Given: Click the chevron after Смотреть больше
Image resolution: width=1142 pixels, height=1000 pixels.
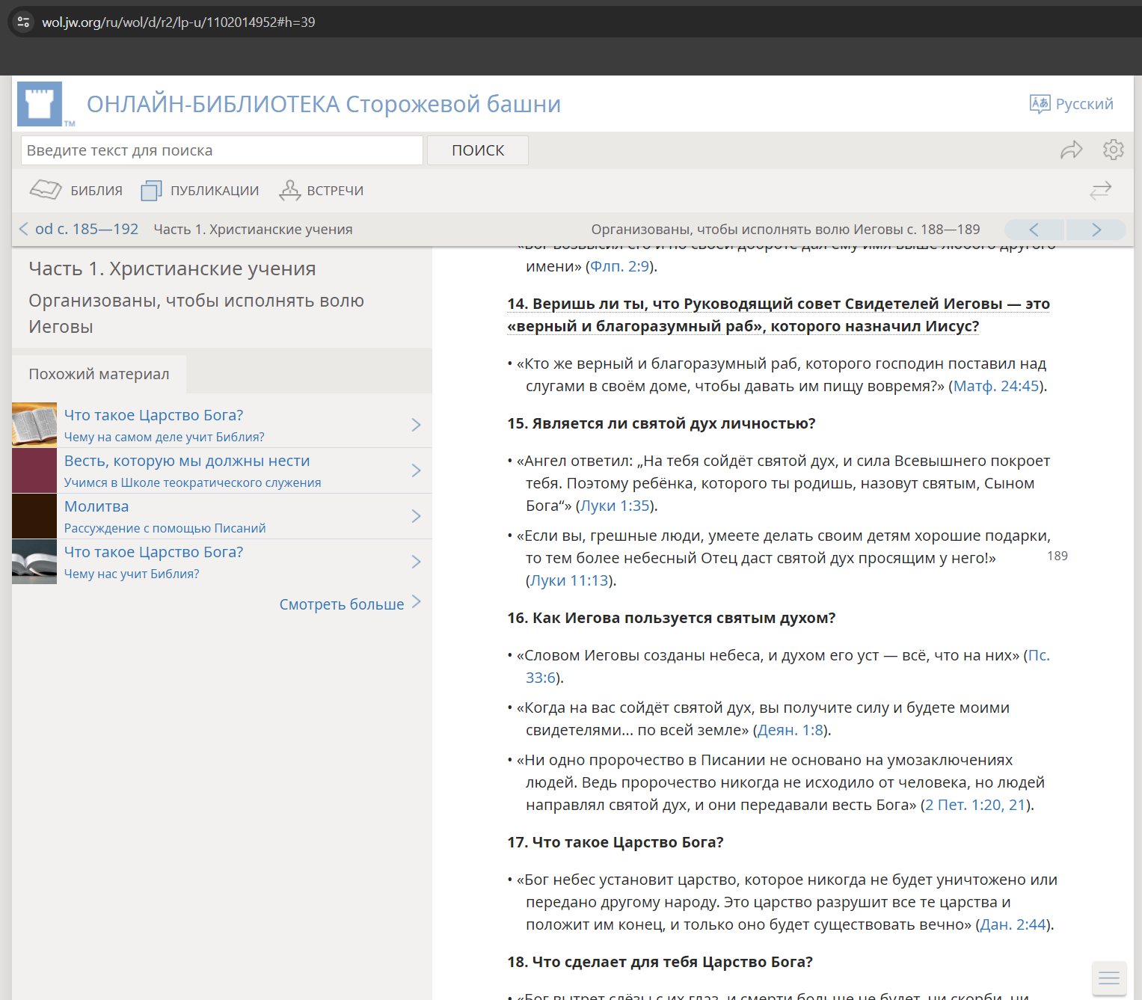Looking at the screenshot, I should 417,602.
